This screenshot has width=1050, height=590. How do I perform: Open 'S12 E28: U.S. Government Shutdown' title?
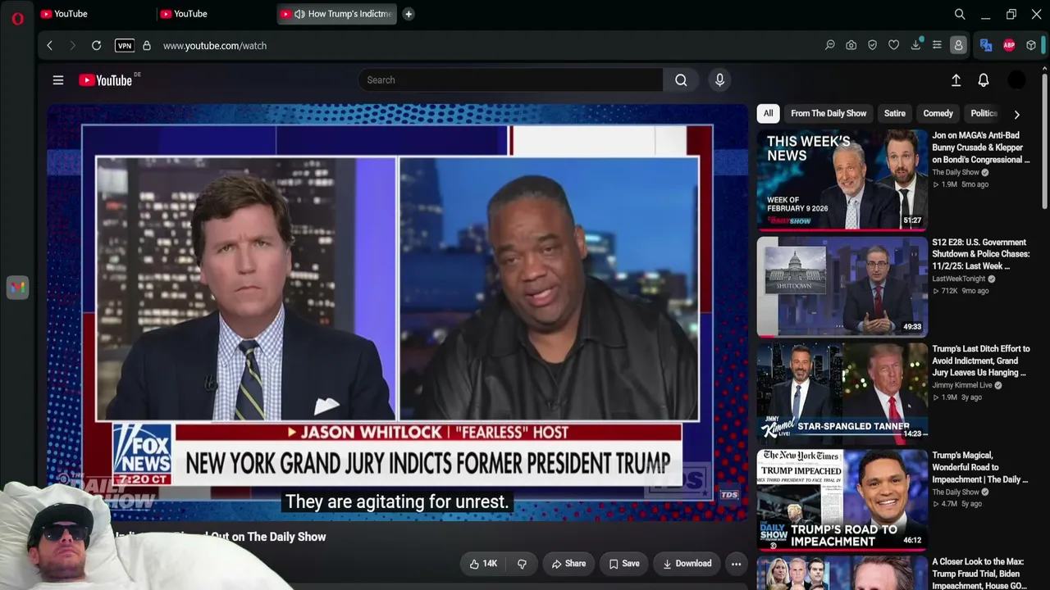pyautogui.click(x=981, y=254)
